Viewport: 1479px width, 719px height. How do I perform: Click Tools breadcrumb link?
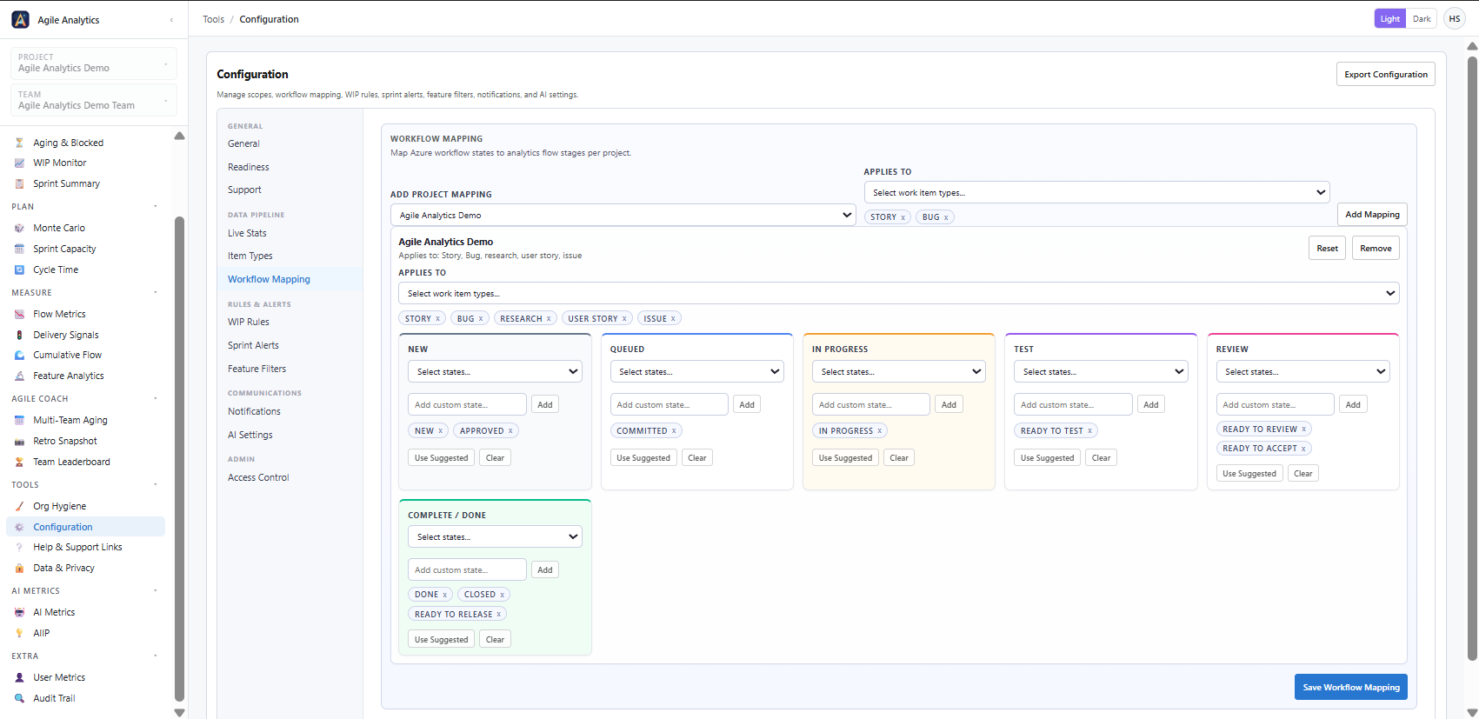coord(213,19)
